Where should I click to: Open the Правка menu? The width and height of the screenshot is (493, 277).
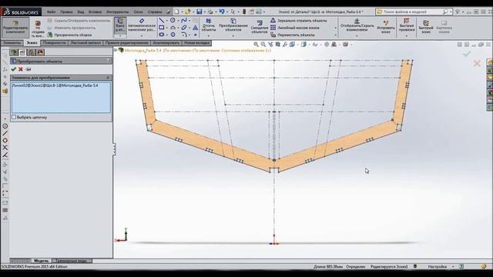coord(66,12)
